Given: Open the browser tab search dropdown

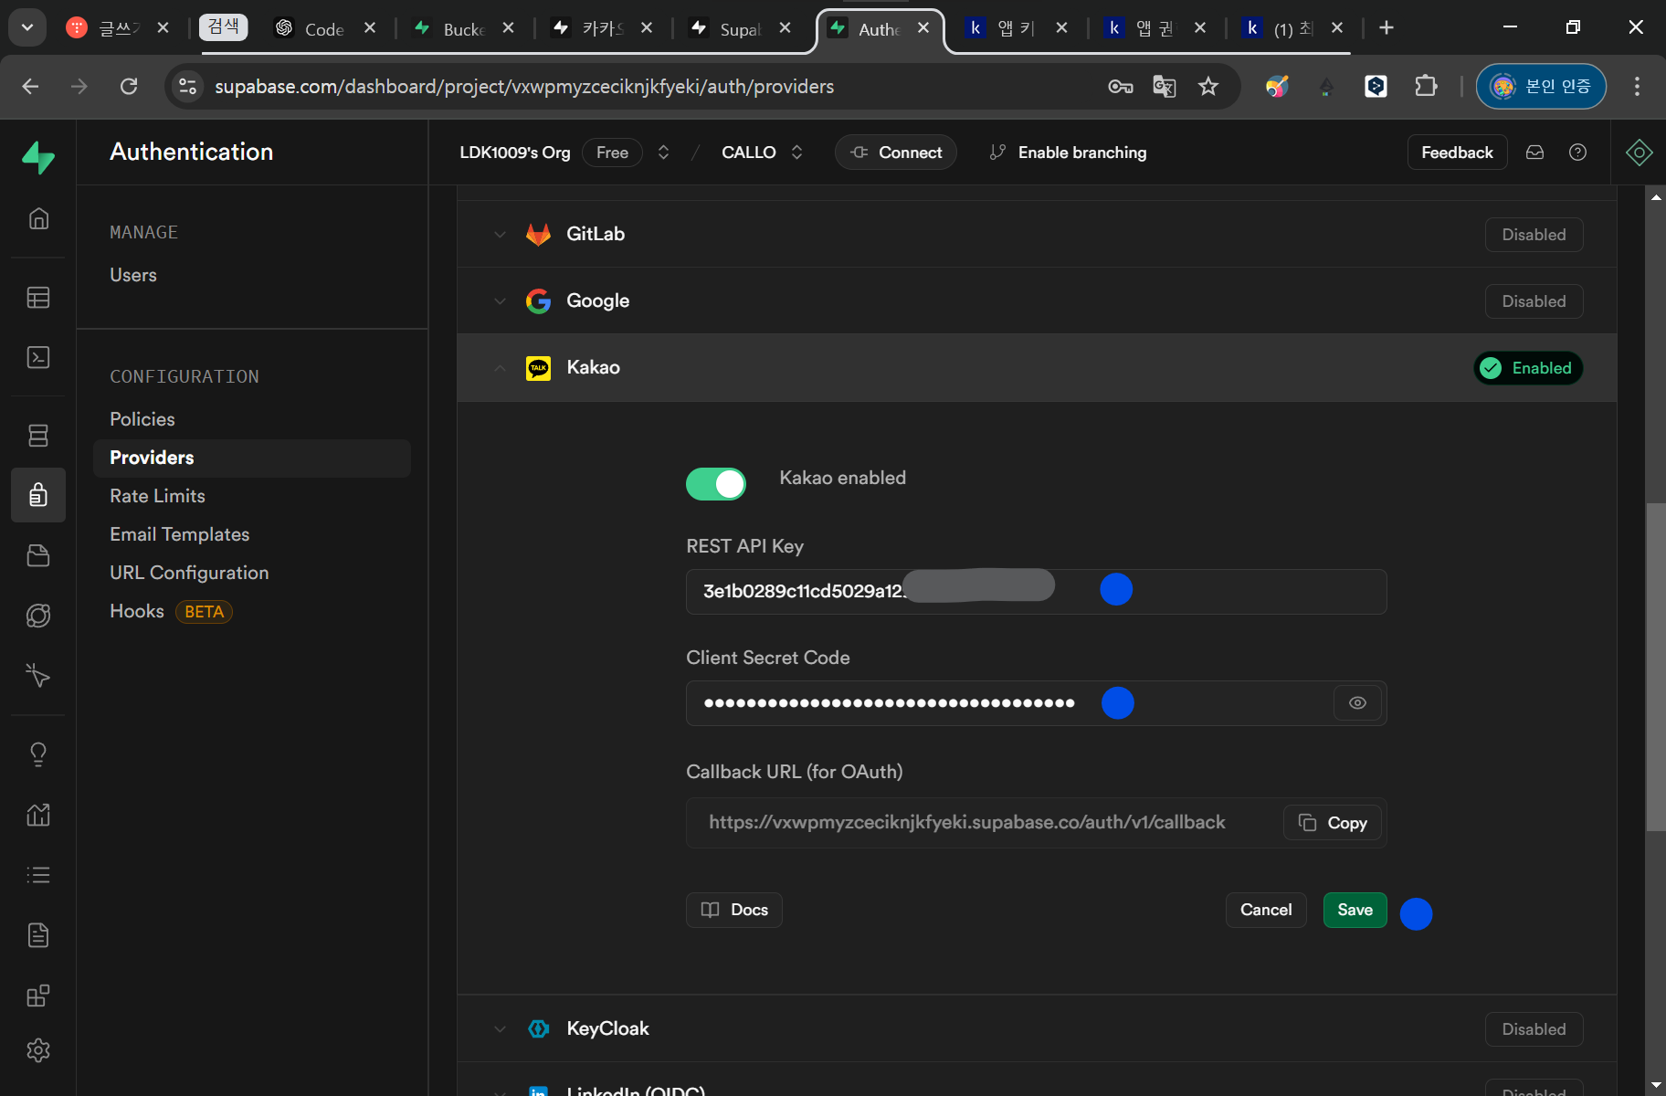Looking at the screenshot, I should pos(27,27).
